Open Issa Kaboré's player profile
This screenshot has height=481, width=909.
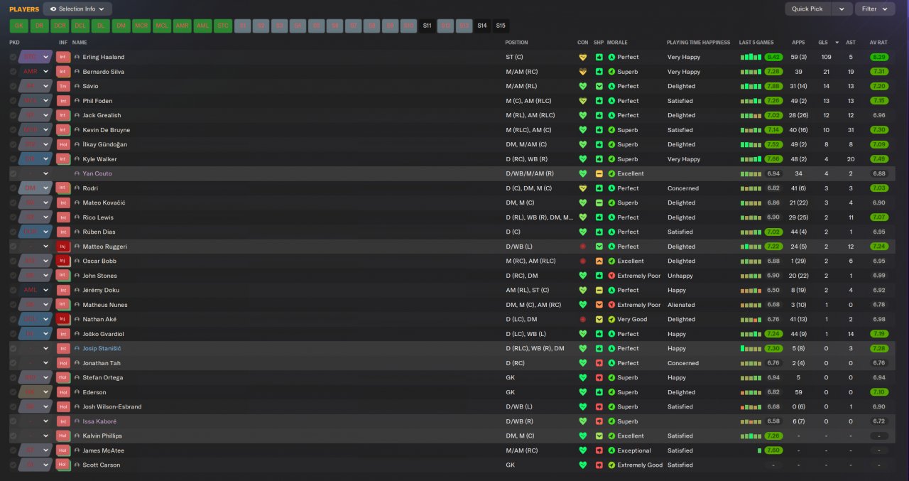click(99, 421)
